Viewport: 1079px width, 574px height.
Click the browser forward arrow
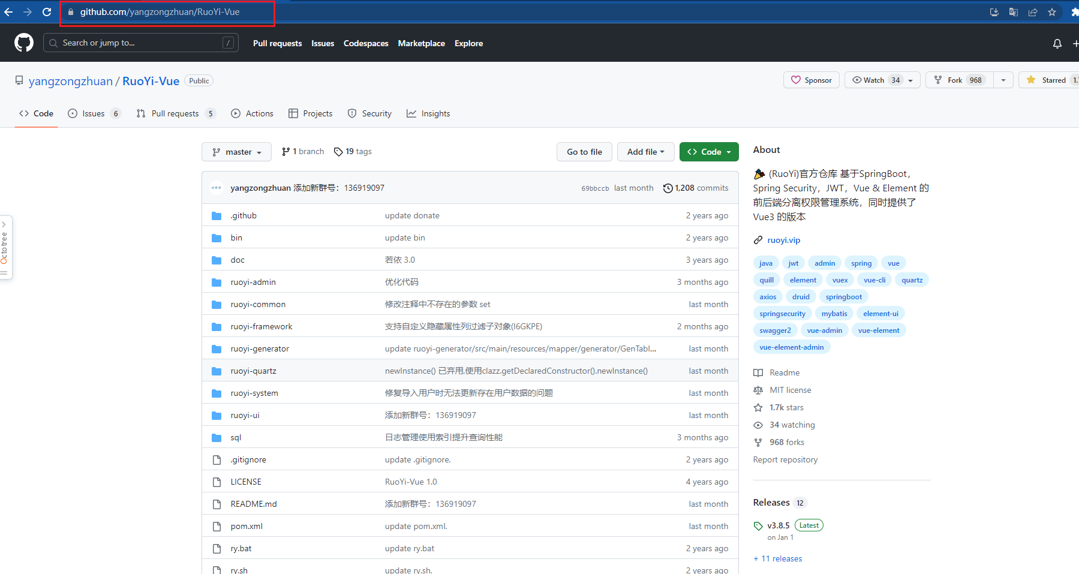28,12
